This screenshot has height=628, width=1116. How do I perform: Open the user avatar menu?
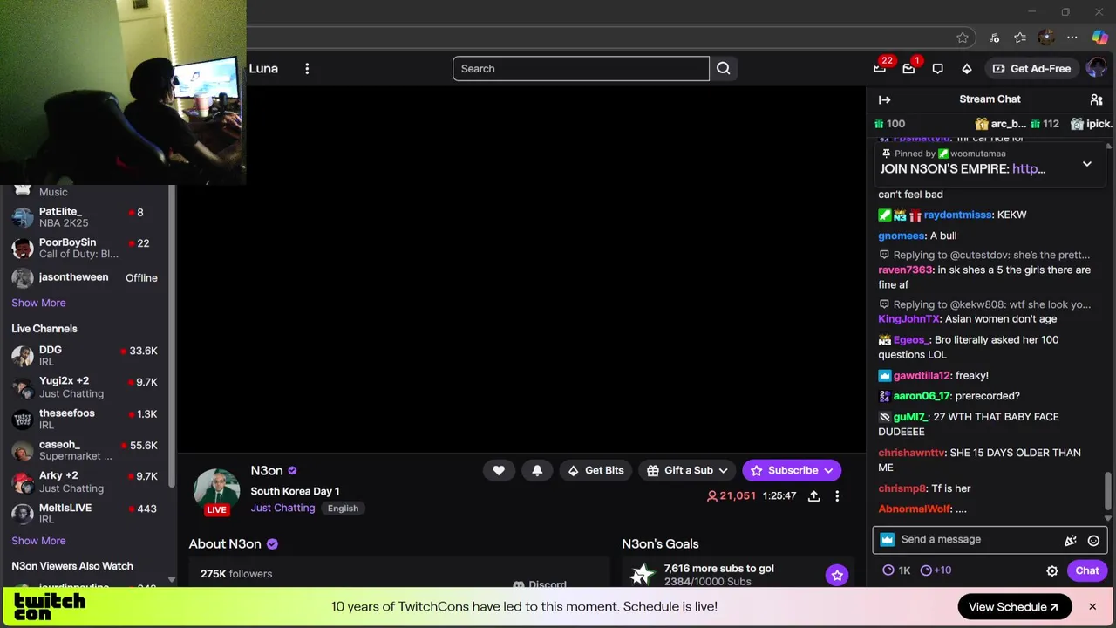(x=1096, y=69)
